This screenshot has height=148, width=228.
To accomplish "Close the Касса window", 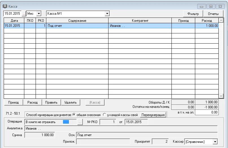I will pyautogui.click(x=220, y=7).
